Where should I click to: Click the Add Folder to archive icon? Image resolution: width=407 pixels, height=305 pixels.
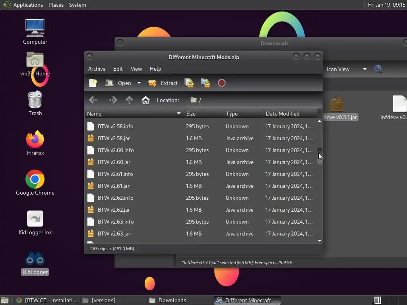click(205, 83)
